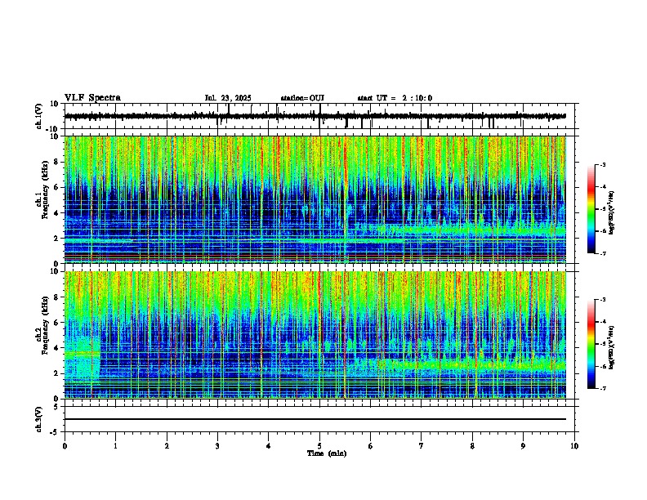The image size is (647, 500).
Task: Click the time axis tick label "4"
Action: [x=268, y=445]
